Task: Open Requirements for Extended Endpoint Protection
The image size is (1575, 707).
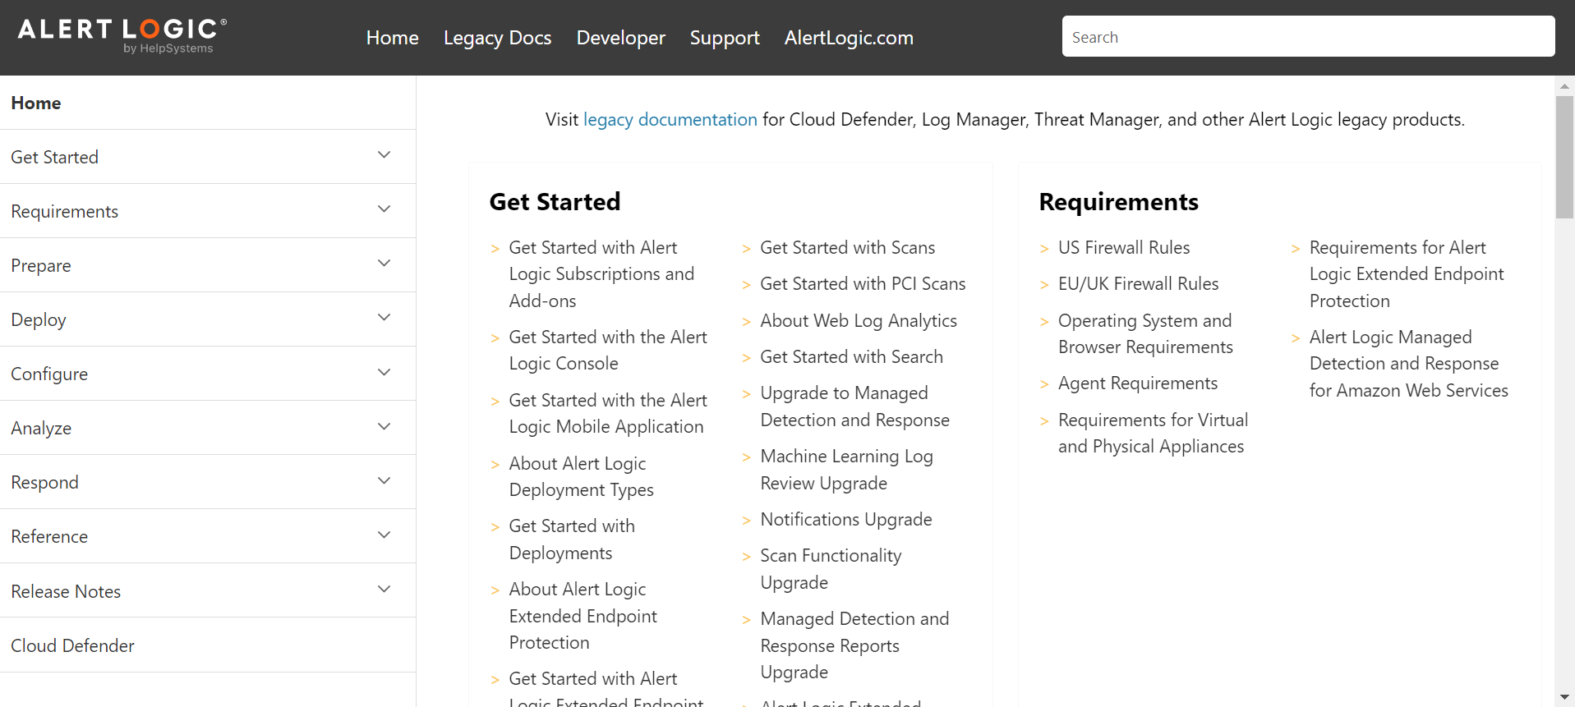Action: 1407,274
